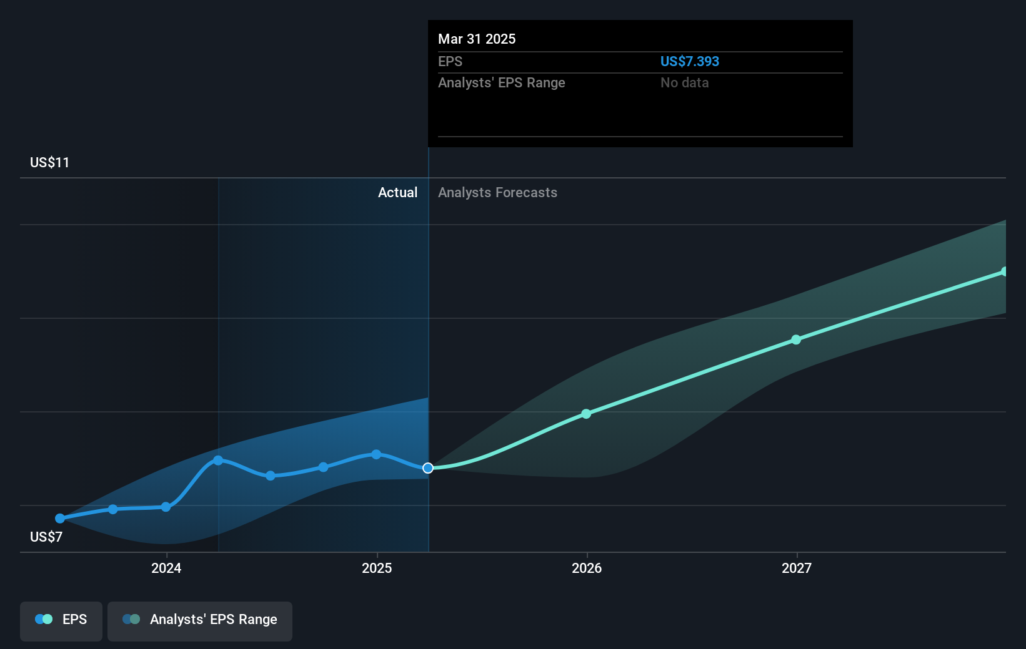The image size is (1026, 649).
Task: Toggle the Analysts' EPS Range legend
Action: click(x=200, y=621)
